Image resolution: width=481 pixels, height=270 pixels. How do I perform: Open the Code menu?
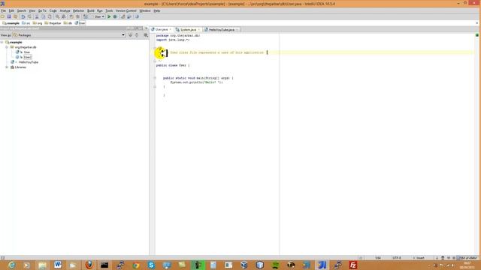(x=53, y=10)
